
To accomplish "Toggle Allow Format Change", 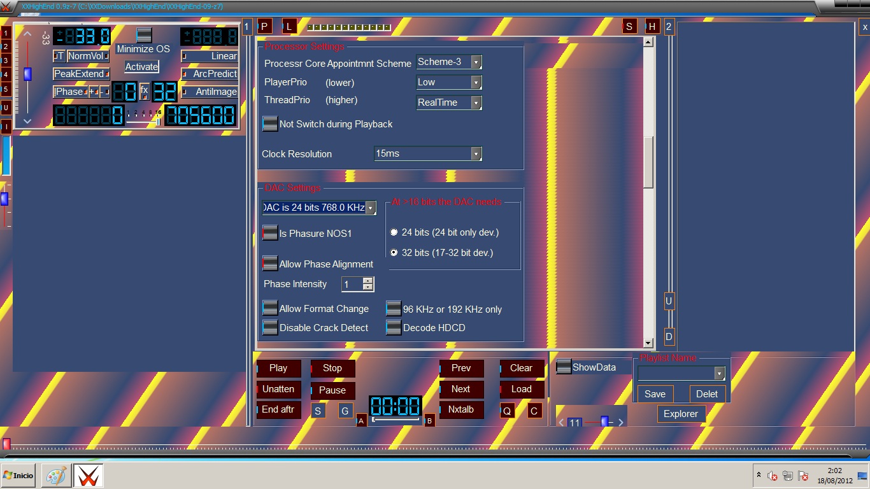I will tap(270, 308).
